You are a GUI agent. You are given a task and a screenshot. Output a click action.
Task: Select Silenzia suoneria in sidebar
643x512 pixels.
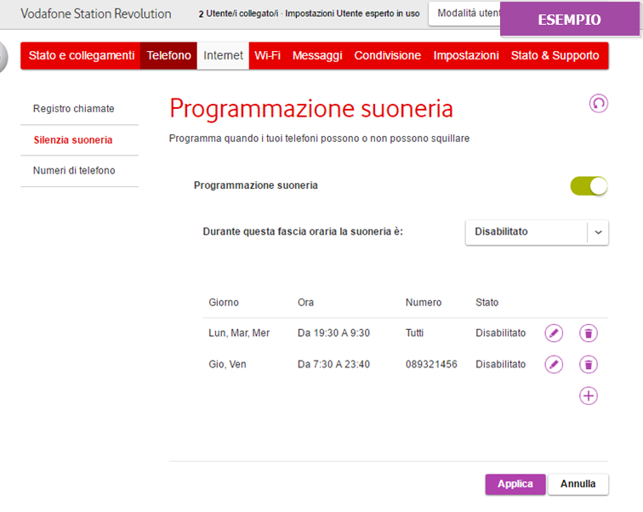[x=73, y=140]
